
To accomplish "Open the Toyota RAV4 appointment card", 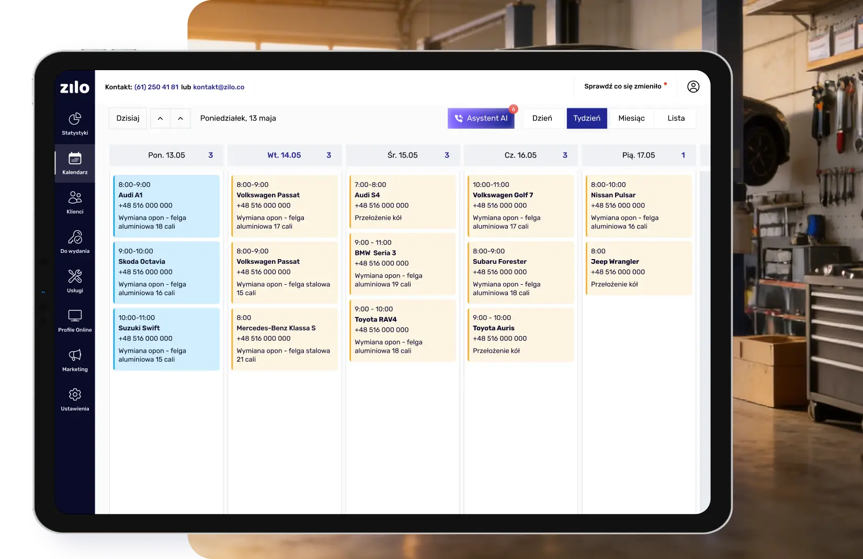I will [x=403, y=330].
